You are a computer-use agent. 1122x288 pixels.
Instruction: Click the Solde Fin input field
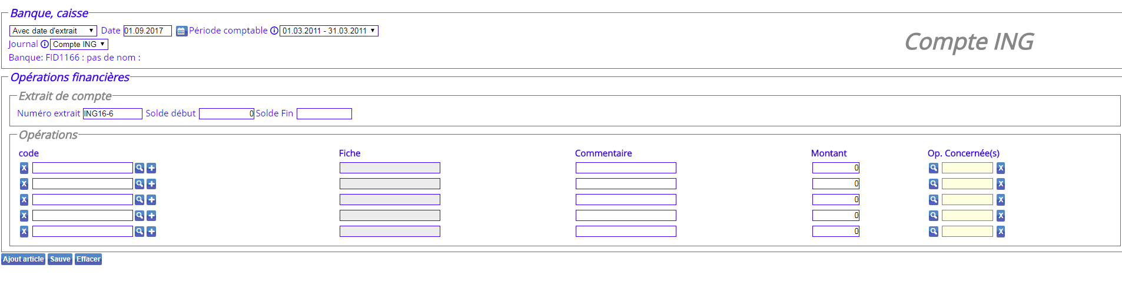pyautogui.click(x=324, y=113)
